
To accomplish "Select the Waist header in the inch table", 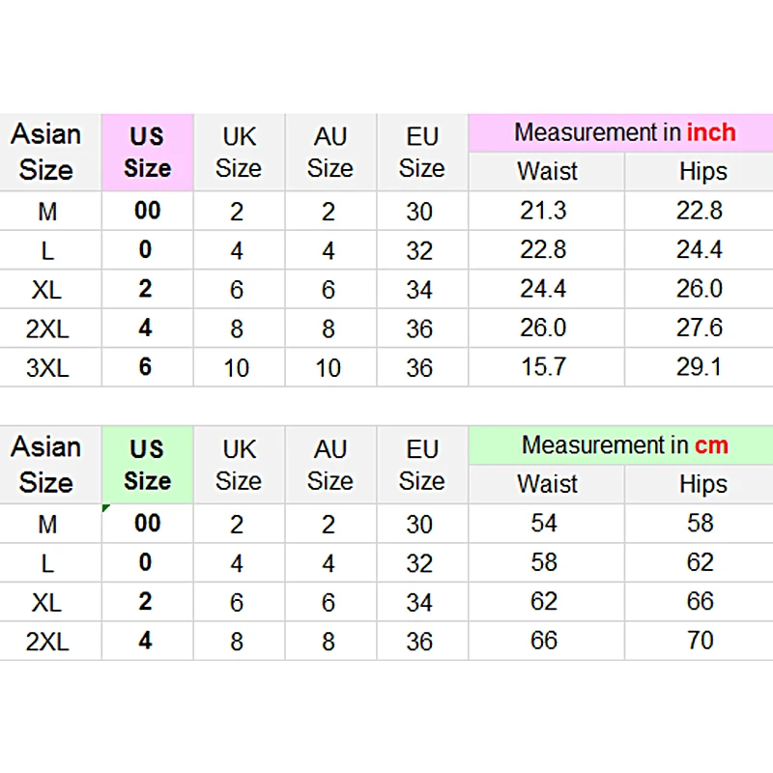I will click(x=547, y=172).
